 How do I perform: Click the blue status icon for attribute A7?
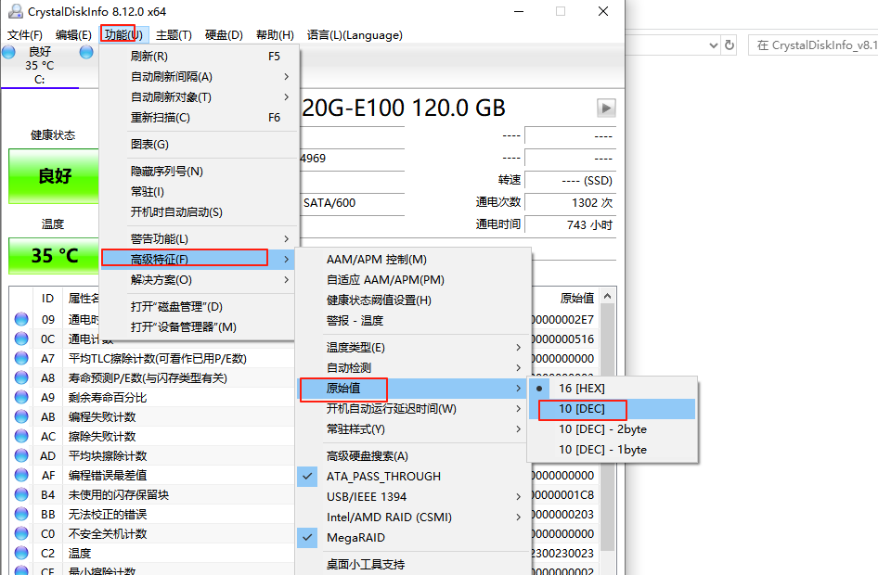coord(21,359)
